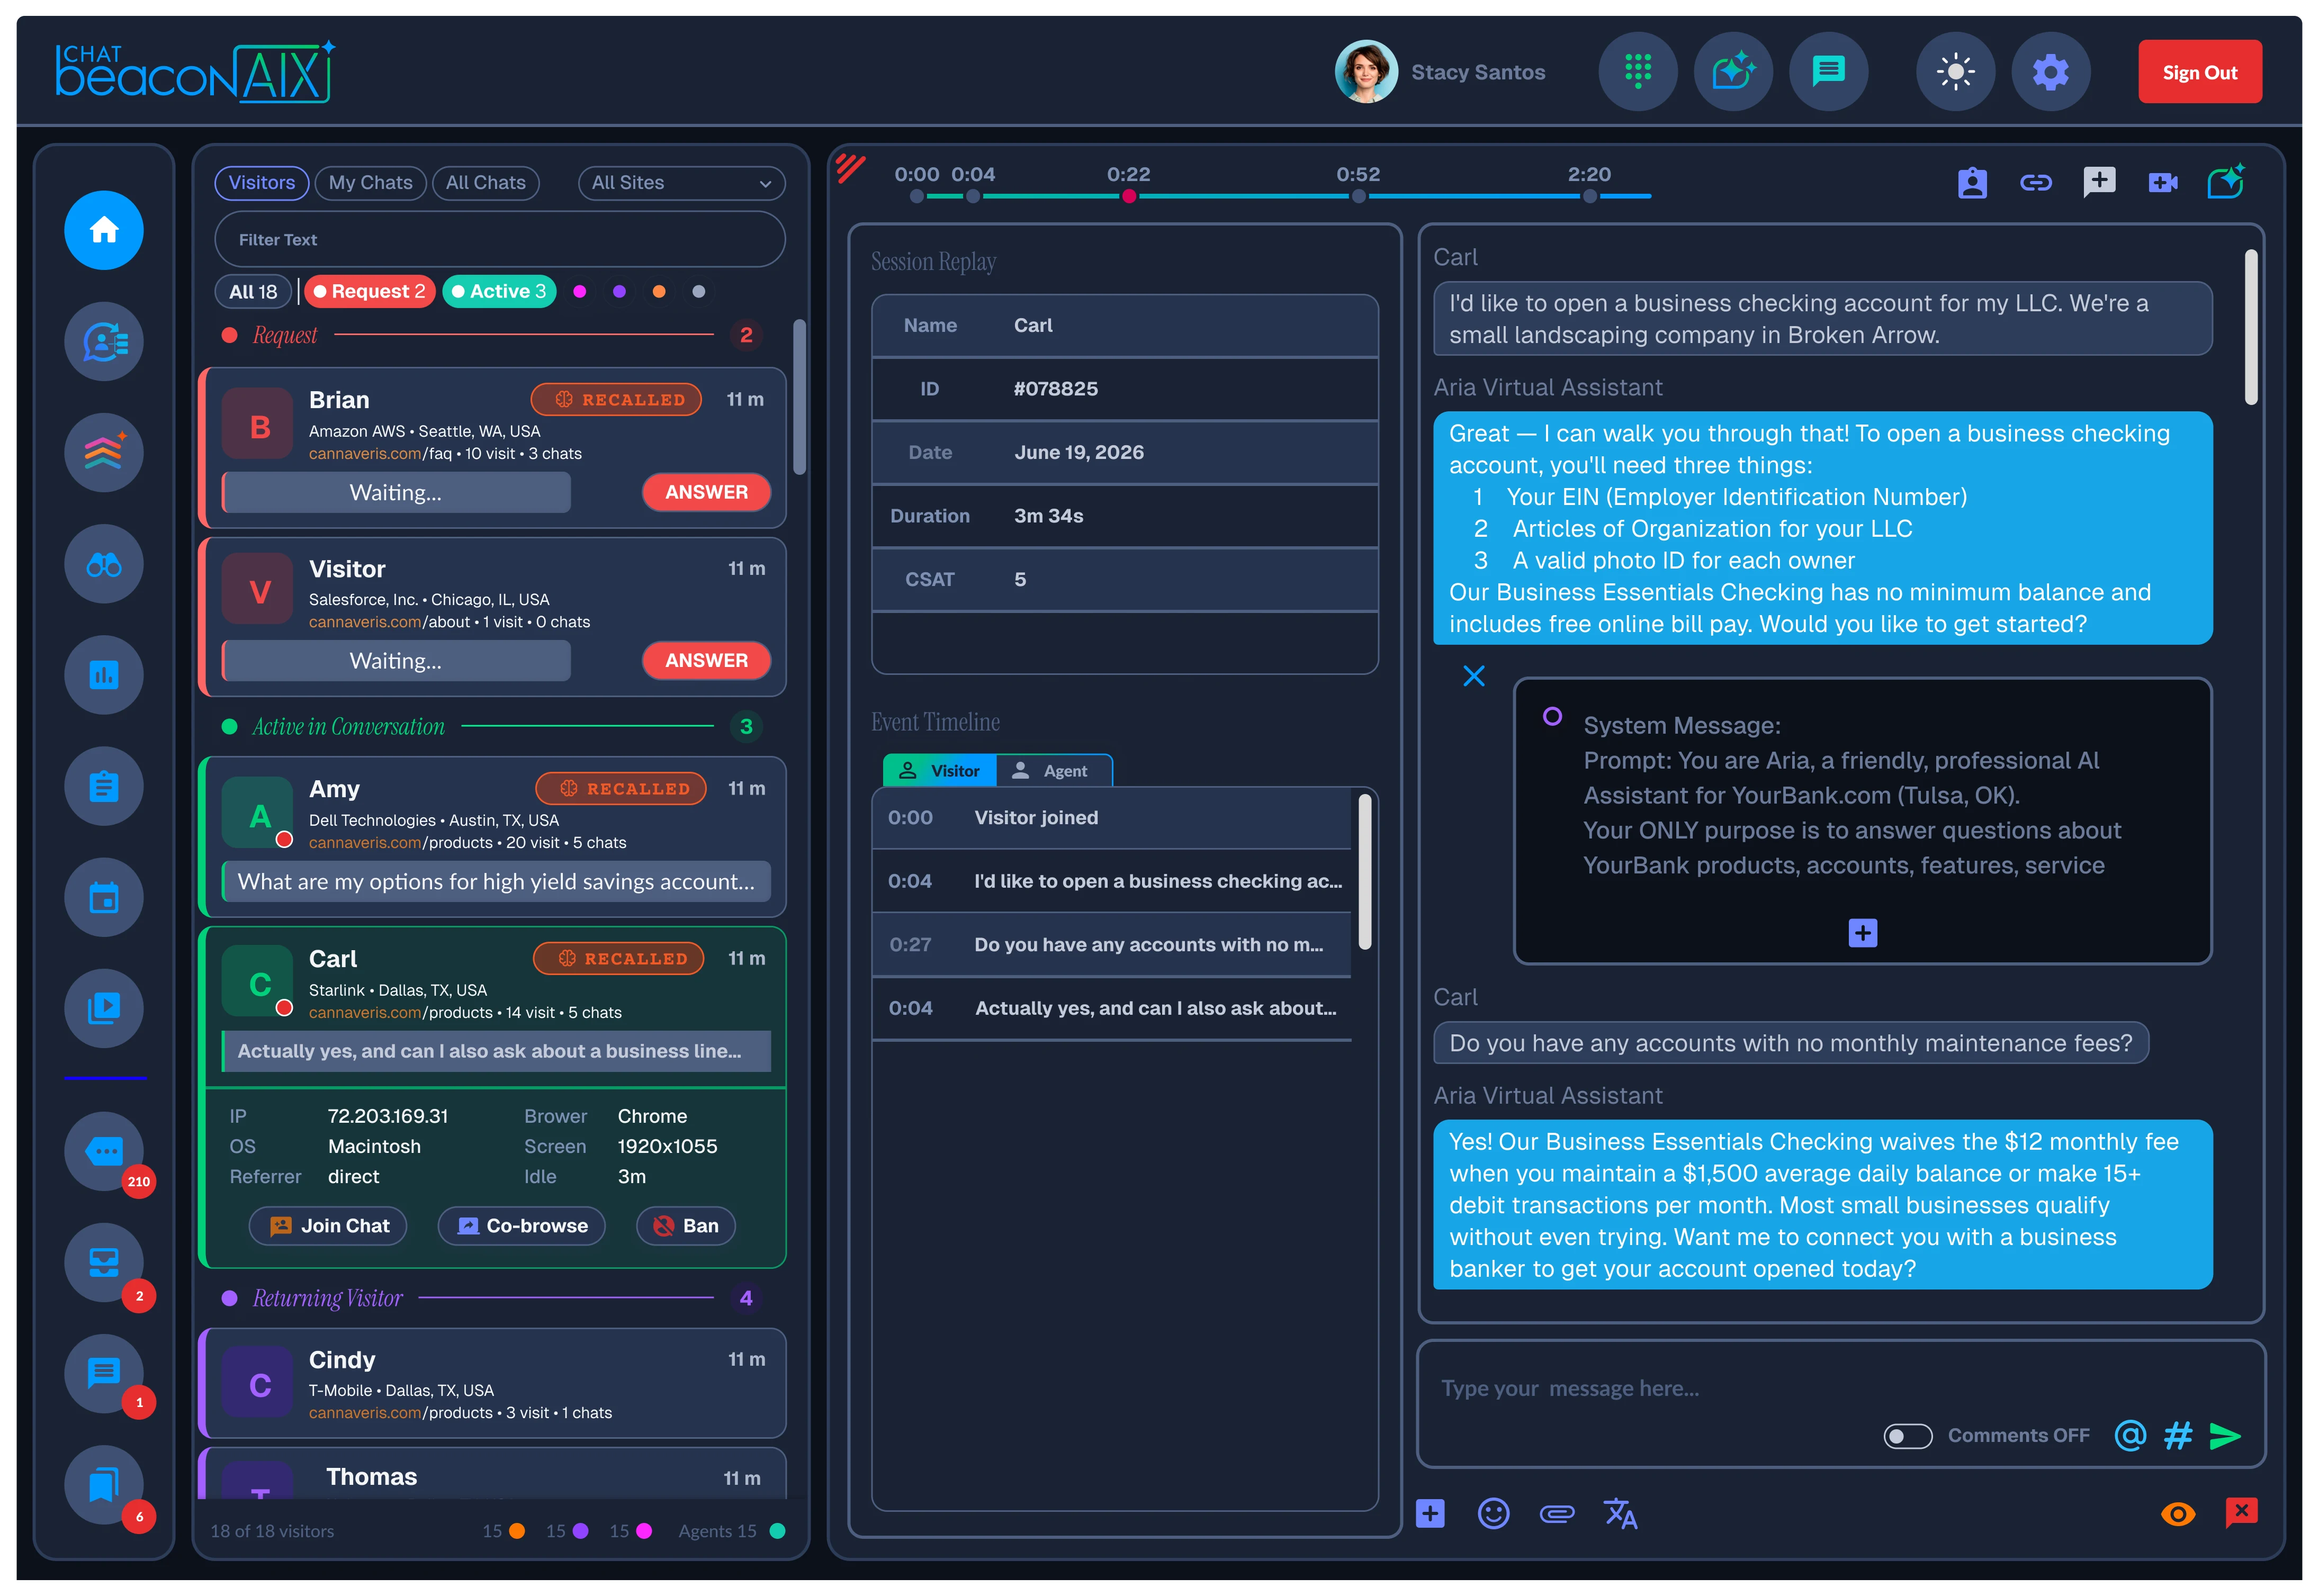Click the Sign Out button
Screen dimensions: 2319x1596
click(x=2199, y=72)
